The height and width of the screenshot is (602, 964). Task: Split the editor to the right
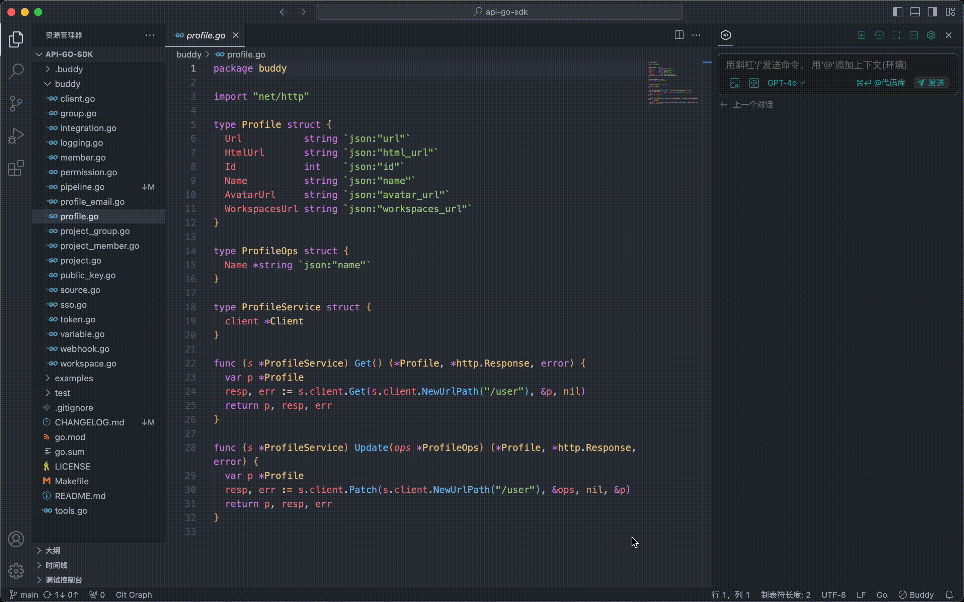(679, 35)
